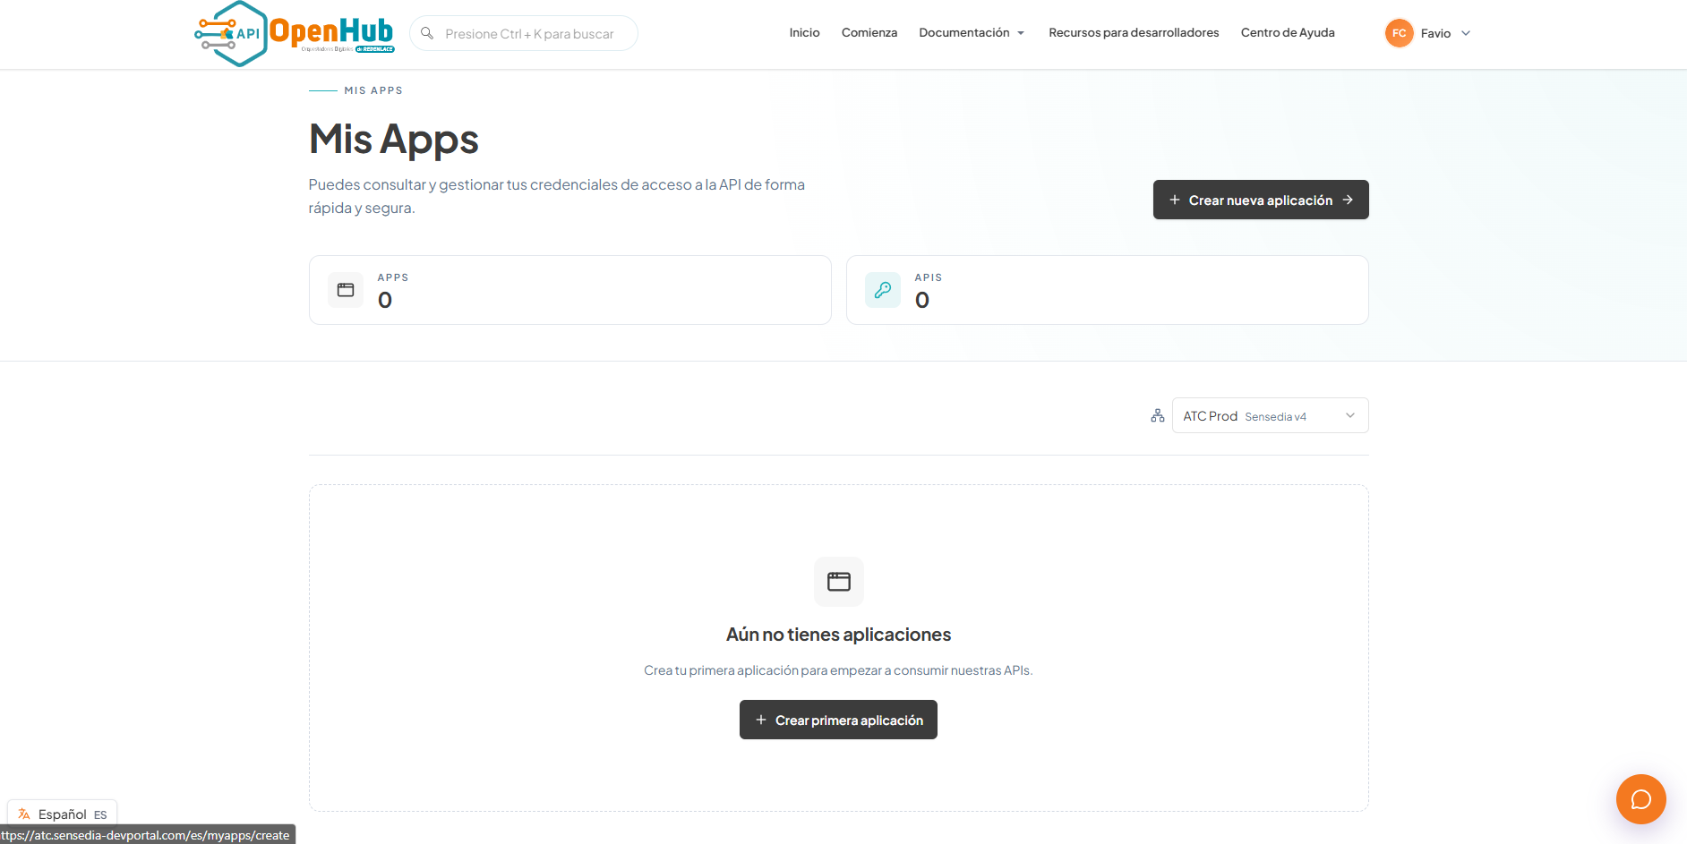This screenshot has width=1687, height=844.
Task: Click the APIs key icon
Action: click(x=883, y=290)
